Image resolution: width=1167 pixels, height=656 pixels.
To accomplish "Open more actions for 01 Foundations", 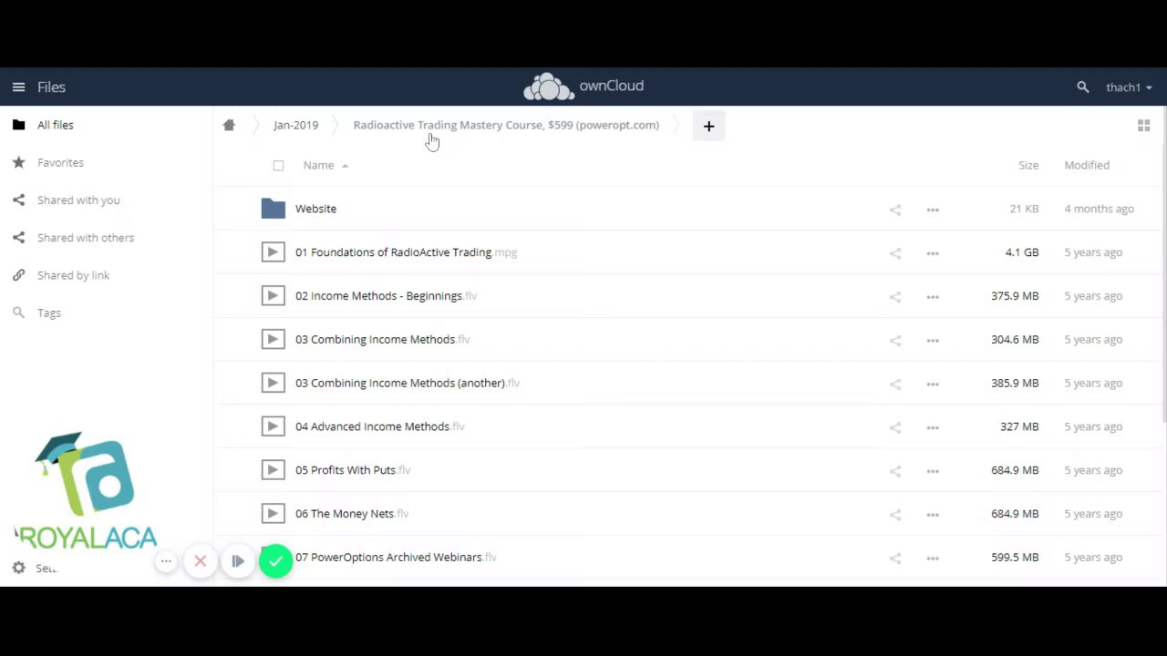I will click(x=932, y=253).
